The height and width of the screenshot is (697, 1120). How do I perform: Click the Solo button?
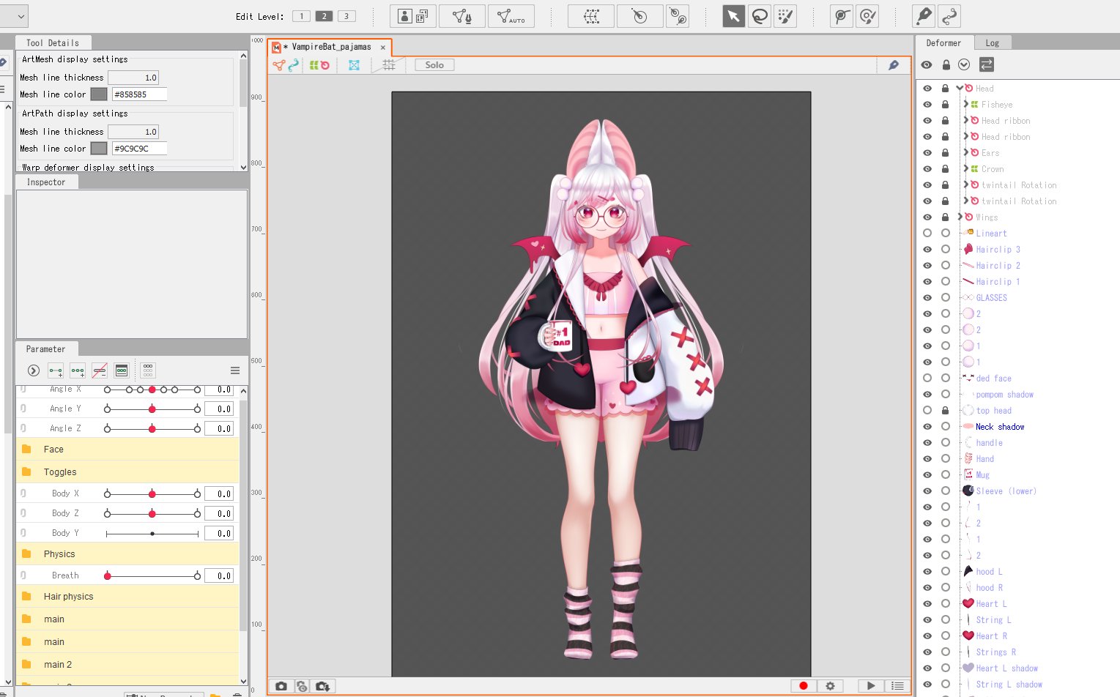point(434,65)
